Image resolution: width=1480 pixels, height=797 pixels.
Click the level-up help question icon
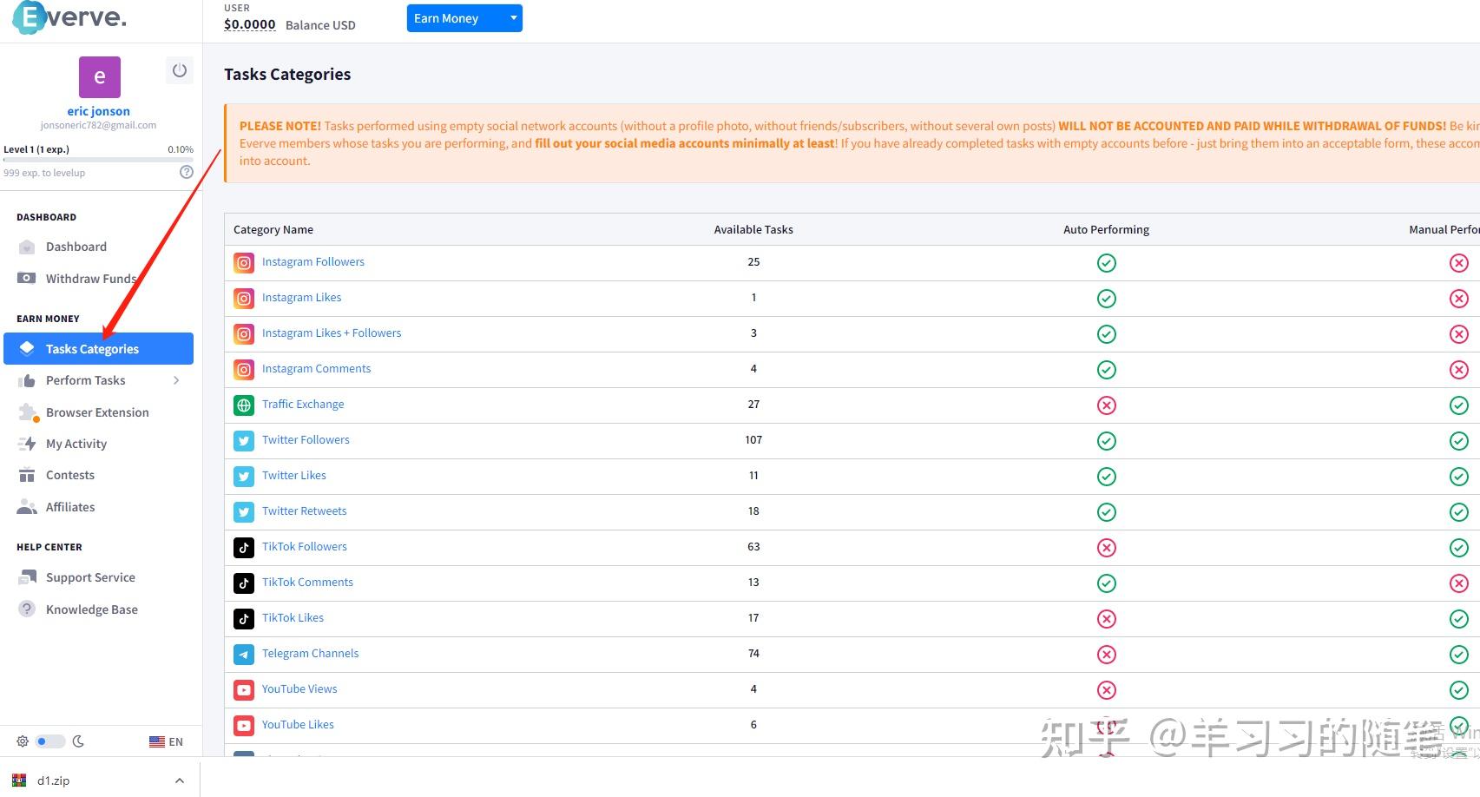click(186, 172)
